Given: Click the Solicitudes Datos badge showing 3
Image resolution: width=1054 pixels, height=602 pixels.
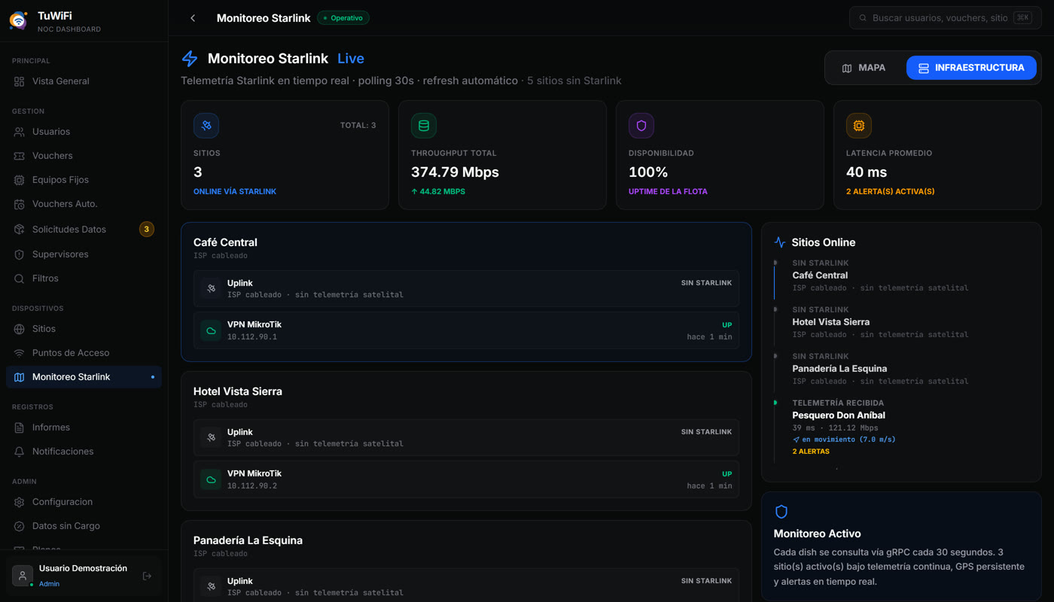Looking at the screenshot, I should 147,230.
